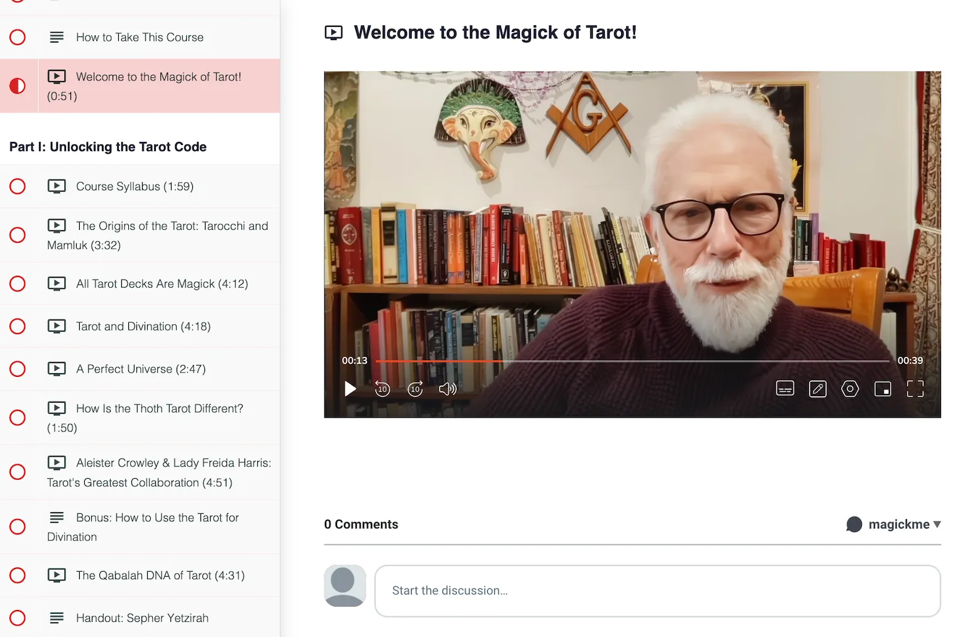Viewport: 953px width, 637px height.
Task: Click the Start the discussion field
Action: (x=657, y=591)
